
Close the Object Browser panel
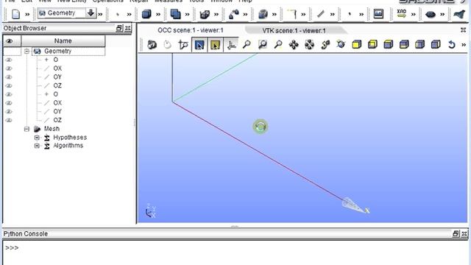click(127, 28)
